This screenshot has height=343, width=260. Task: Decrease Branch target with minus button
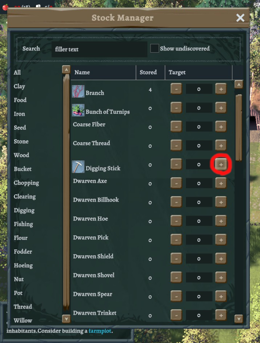(176, 89)
